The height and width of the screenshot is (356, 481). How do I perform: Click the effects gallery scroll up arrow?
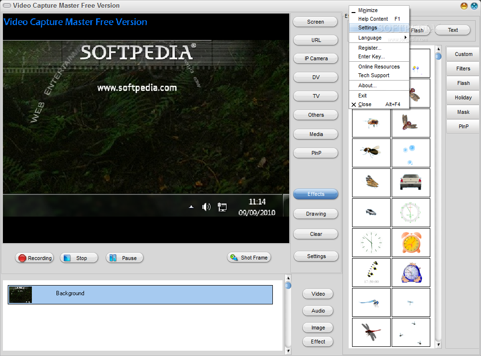439,49
